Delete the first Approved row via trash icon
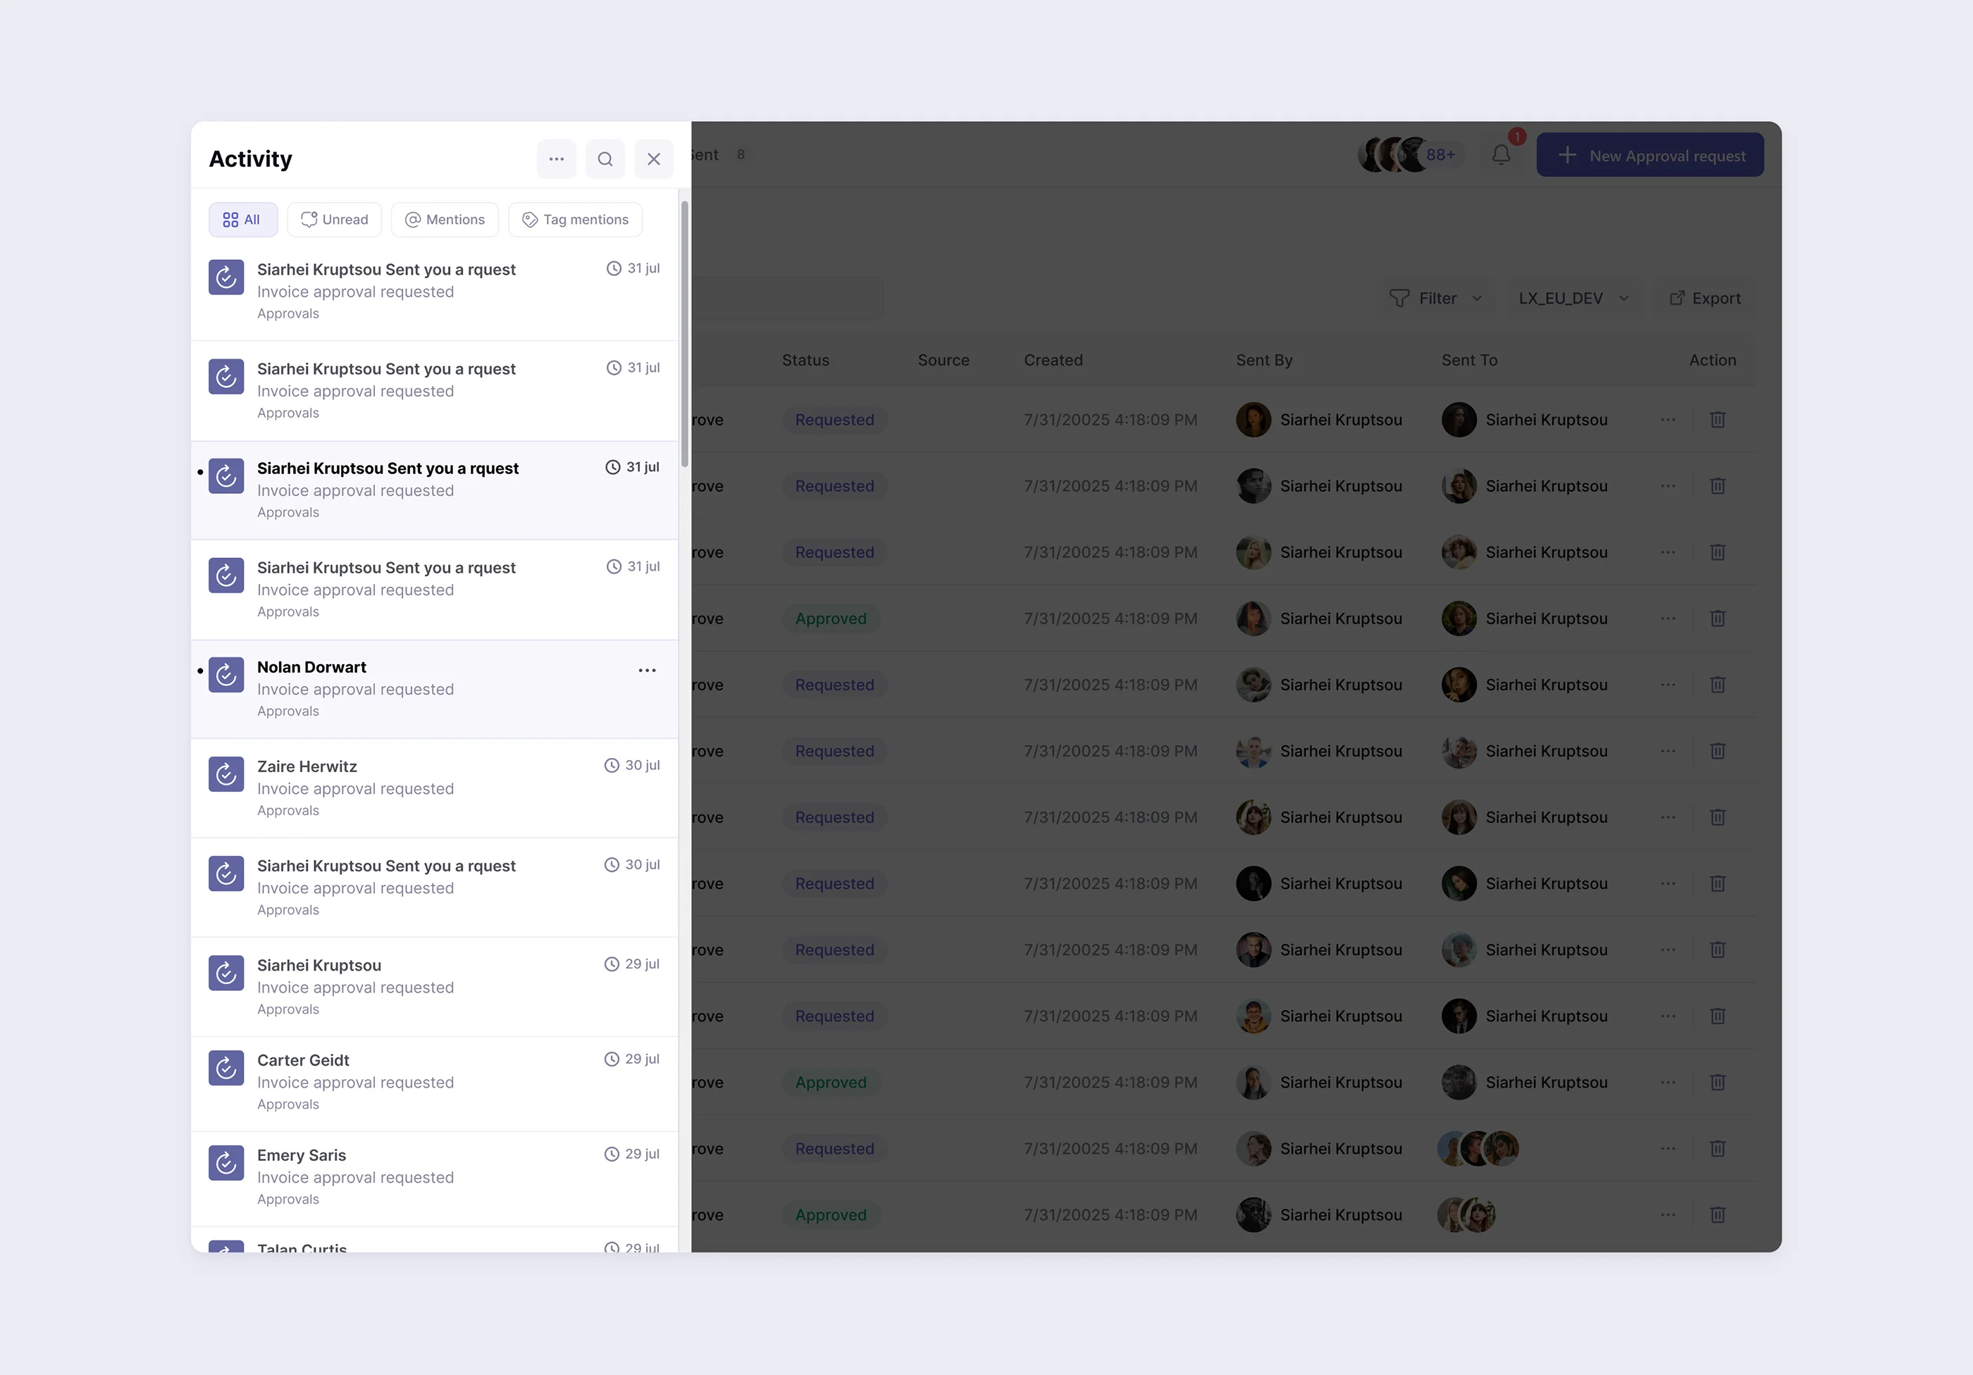1973x1375 pixels. click(x=1718, y=618)
